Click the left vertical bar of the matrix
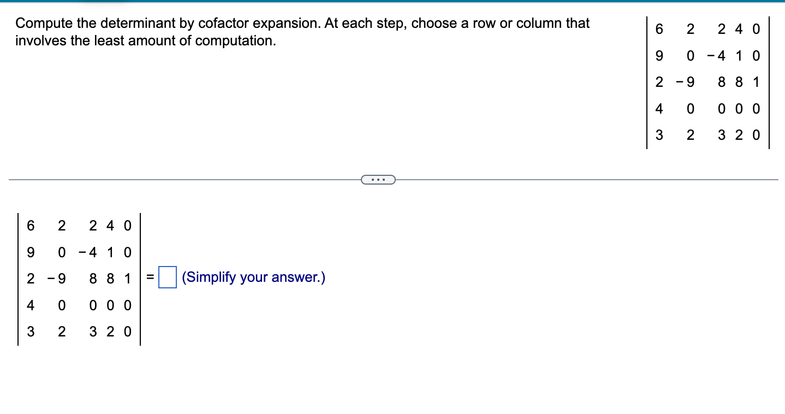 coord(17,279)
